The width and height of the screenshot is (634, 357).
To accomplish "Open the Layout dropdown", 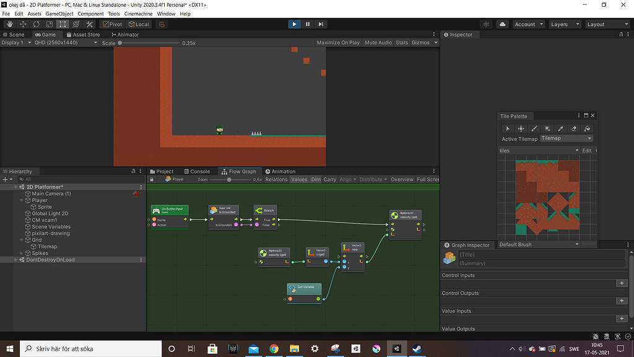I will point(607,24).
